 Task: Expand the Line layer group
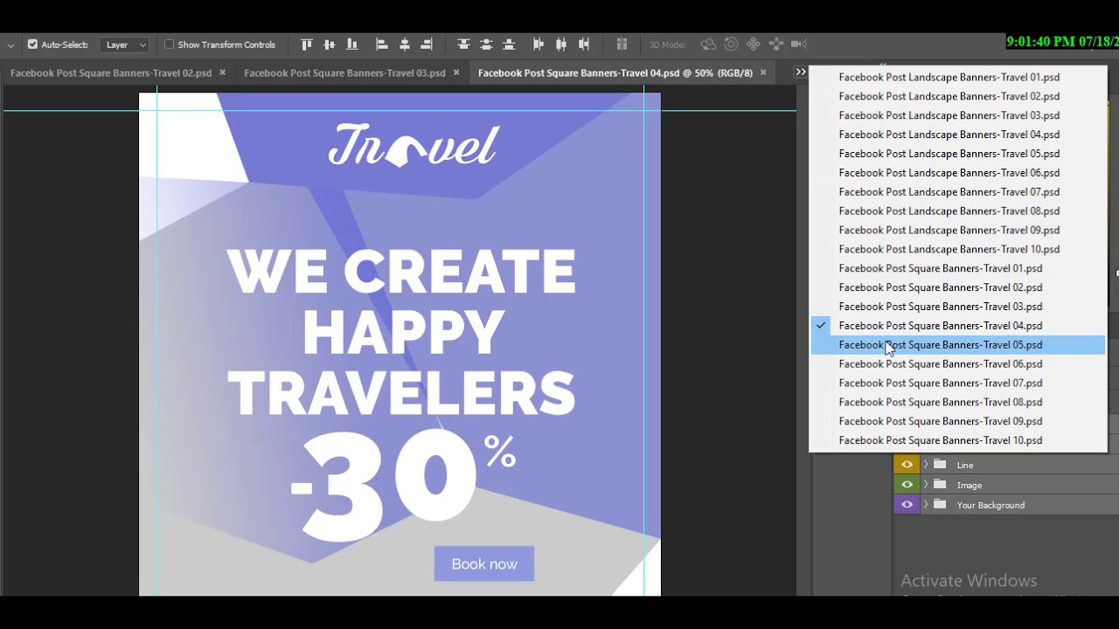point(926,465)
